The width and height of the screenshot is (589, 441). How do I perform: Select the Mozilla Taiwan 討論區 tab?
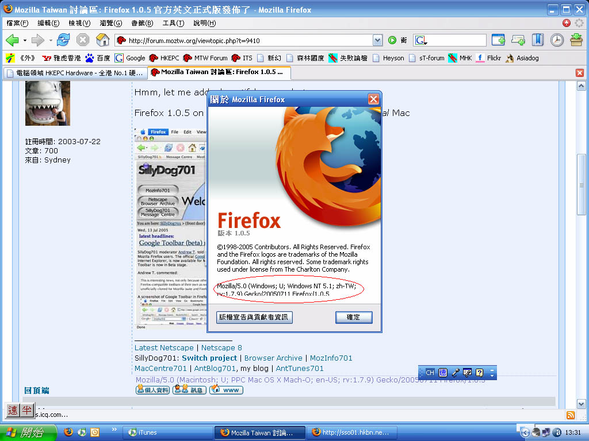(x=219, y=72)
